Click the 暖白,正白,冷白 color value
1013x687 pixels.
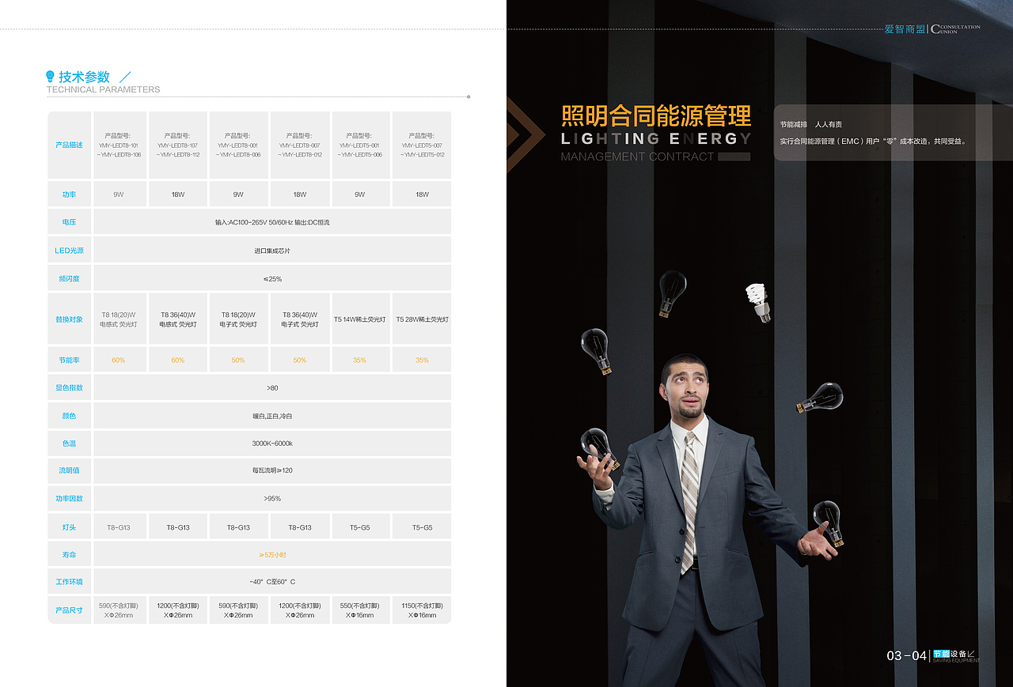coord(272,416)
